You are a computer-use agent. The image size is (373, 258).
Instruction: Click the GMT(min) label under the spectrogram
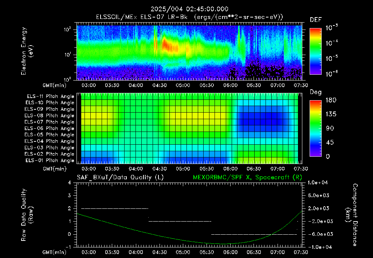(x=55, y=85)
